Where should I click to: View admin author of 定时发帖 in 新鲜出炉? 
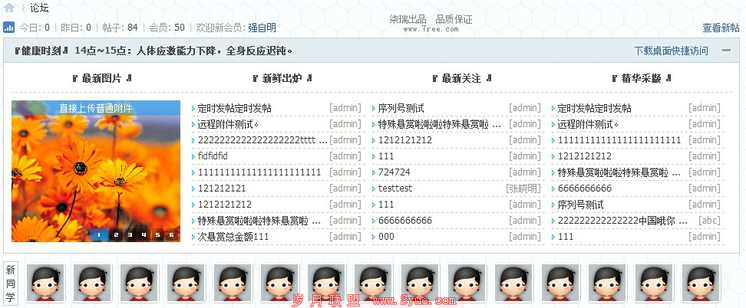click(x=345, y=108)
